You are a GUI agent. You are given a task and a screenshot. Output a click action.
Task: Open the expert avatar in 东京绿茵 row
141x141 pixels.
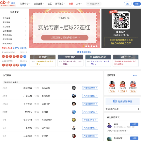74,88
